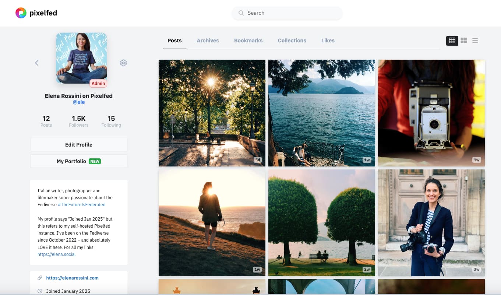Open My Portfolio with the NEW badge

78,161
